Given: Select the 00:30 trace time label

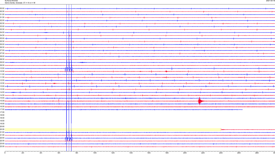Looking at the screenshot, I should click(2, 11).
